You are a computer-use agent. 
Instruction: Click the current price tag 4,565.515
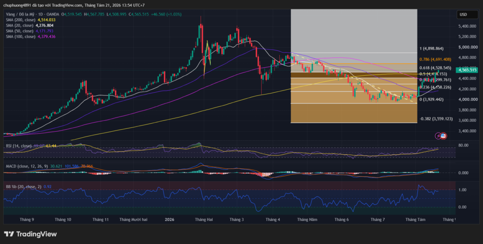pyautogui.click(x=467, y=70)
